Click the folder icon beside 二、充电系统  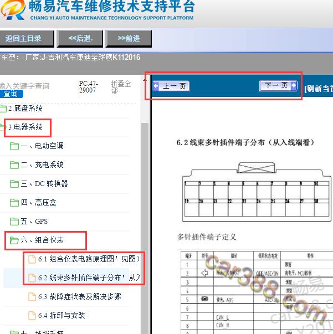14,165
